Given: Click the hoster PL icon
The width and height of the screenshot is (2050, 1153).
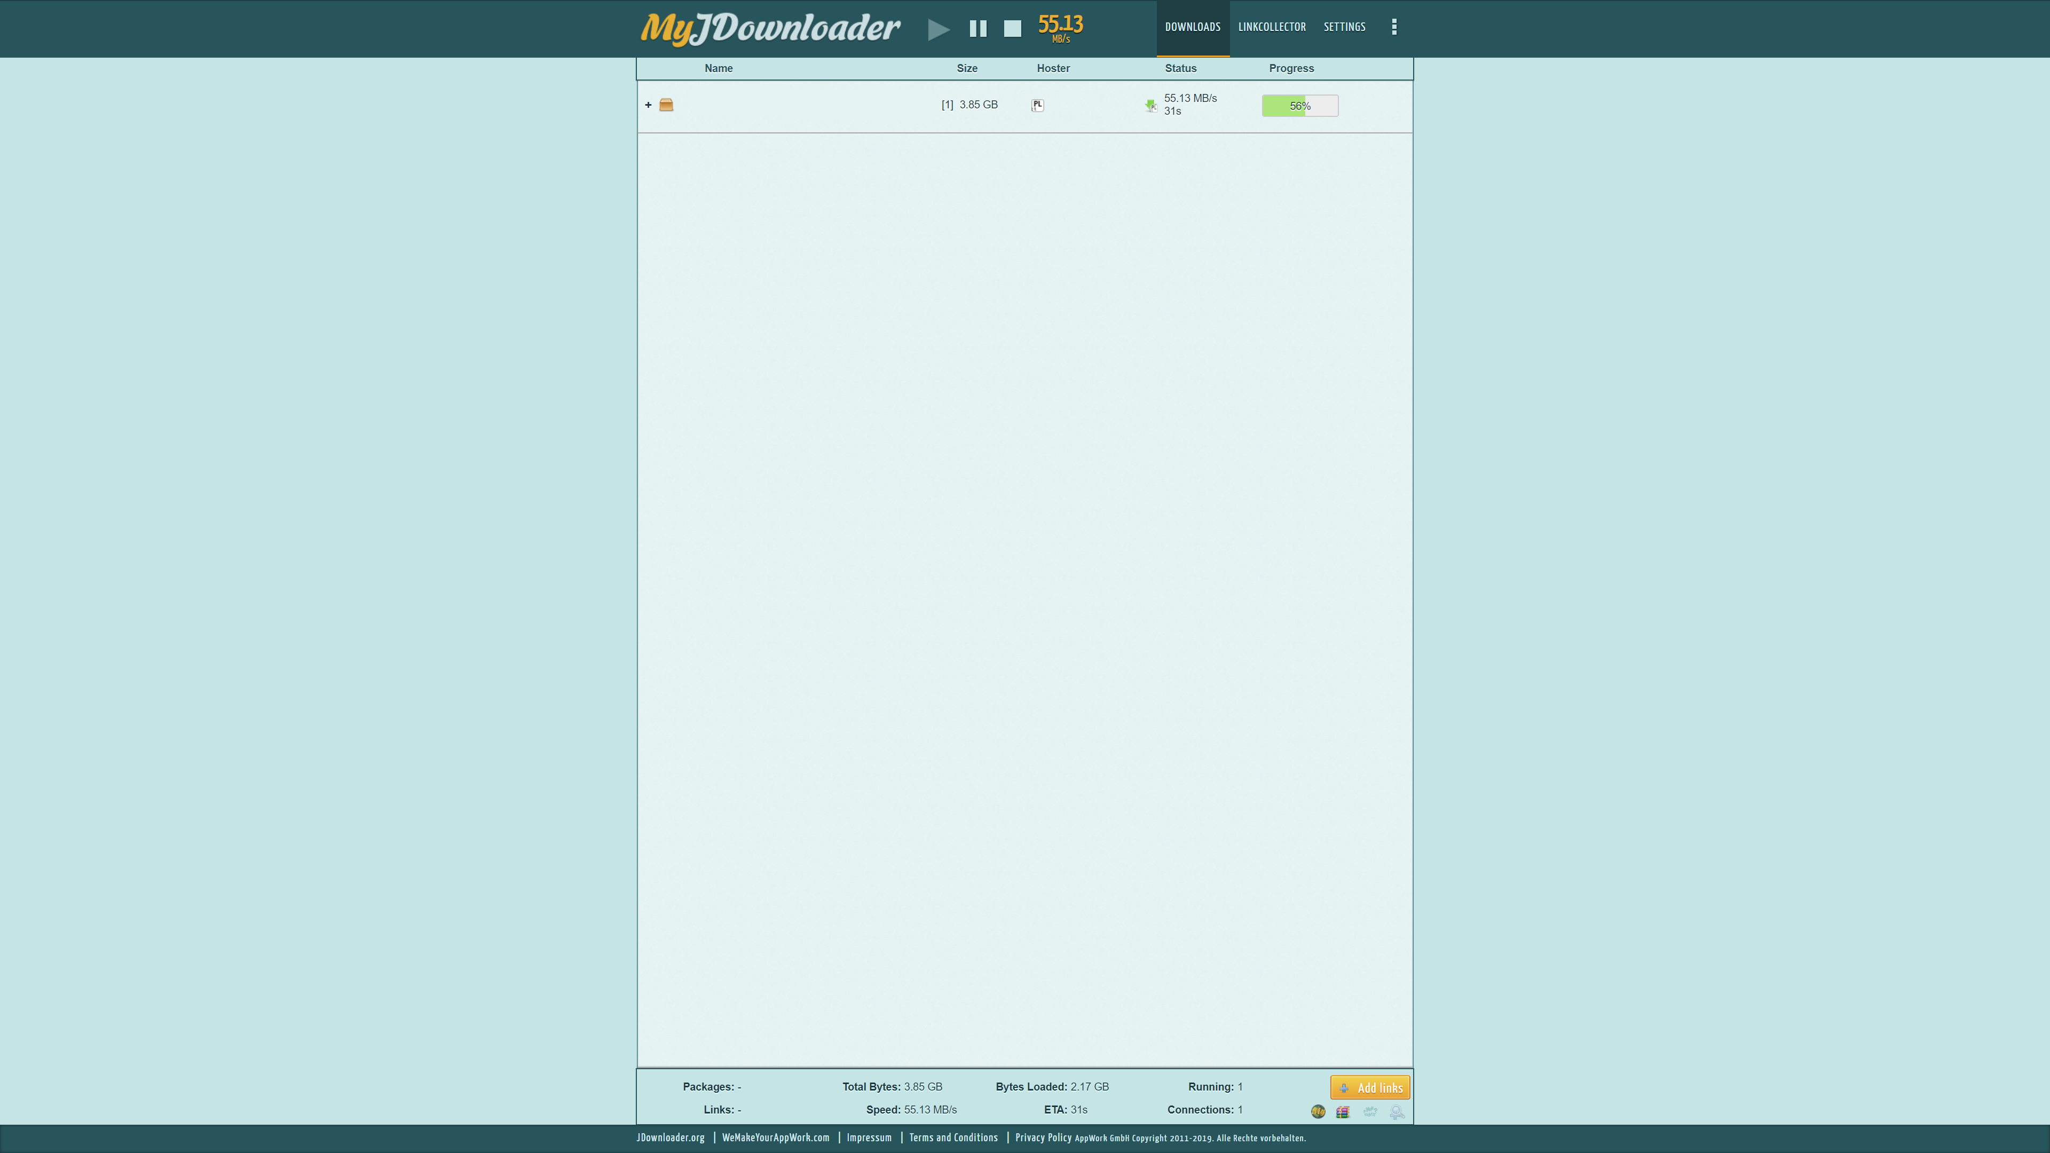Looking at the screenshot, I should pos(1037,105).
